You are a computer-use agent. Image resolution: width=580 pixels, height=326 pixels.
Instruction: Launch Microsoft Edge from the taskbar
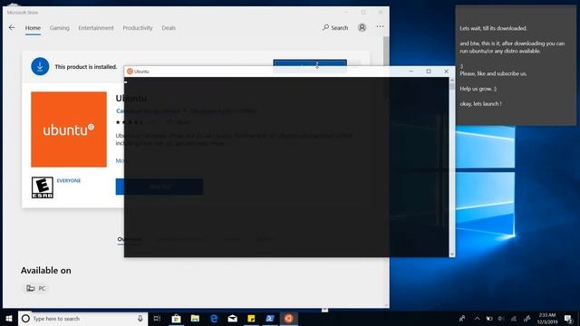(x=214, y=318)
